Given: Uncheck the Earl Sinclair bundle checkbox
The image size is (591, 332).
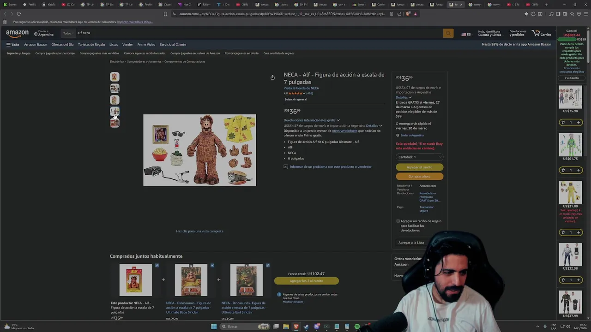Looking at the screenshot, I should (268, 266).
